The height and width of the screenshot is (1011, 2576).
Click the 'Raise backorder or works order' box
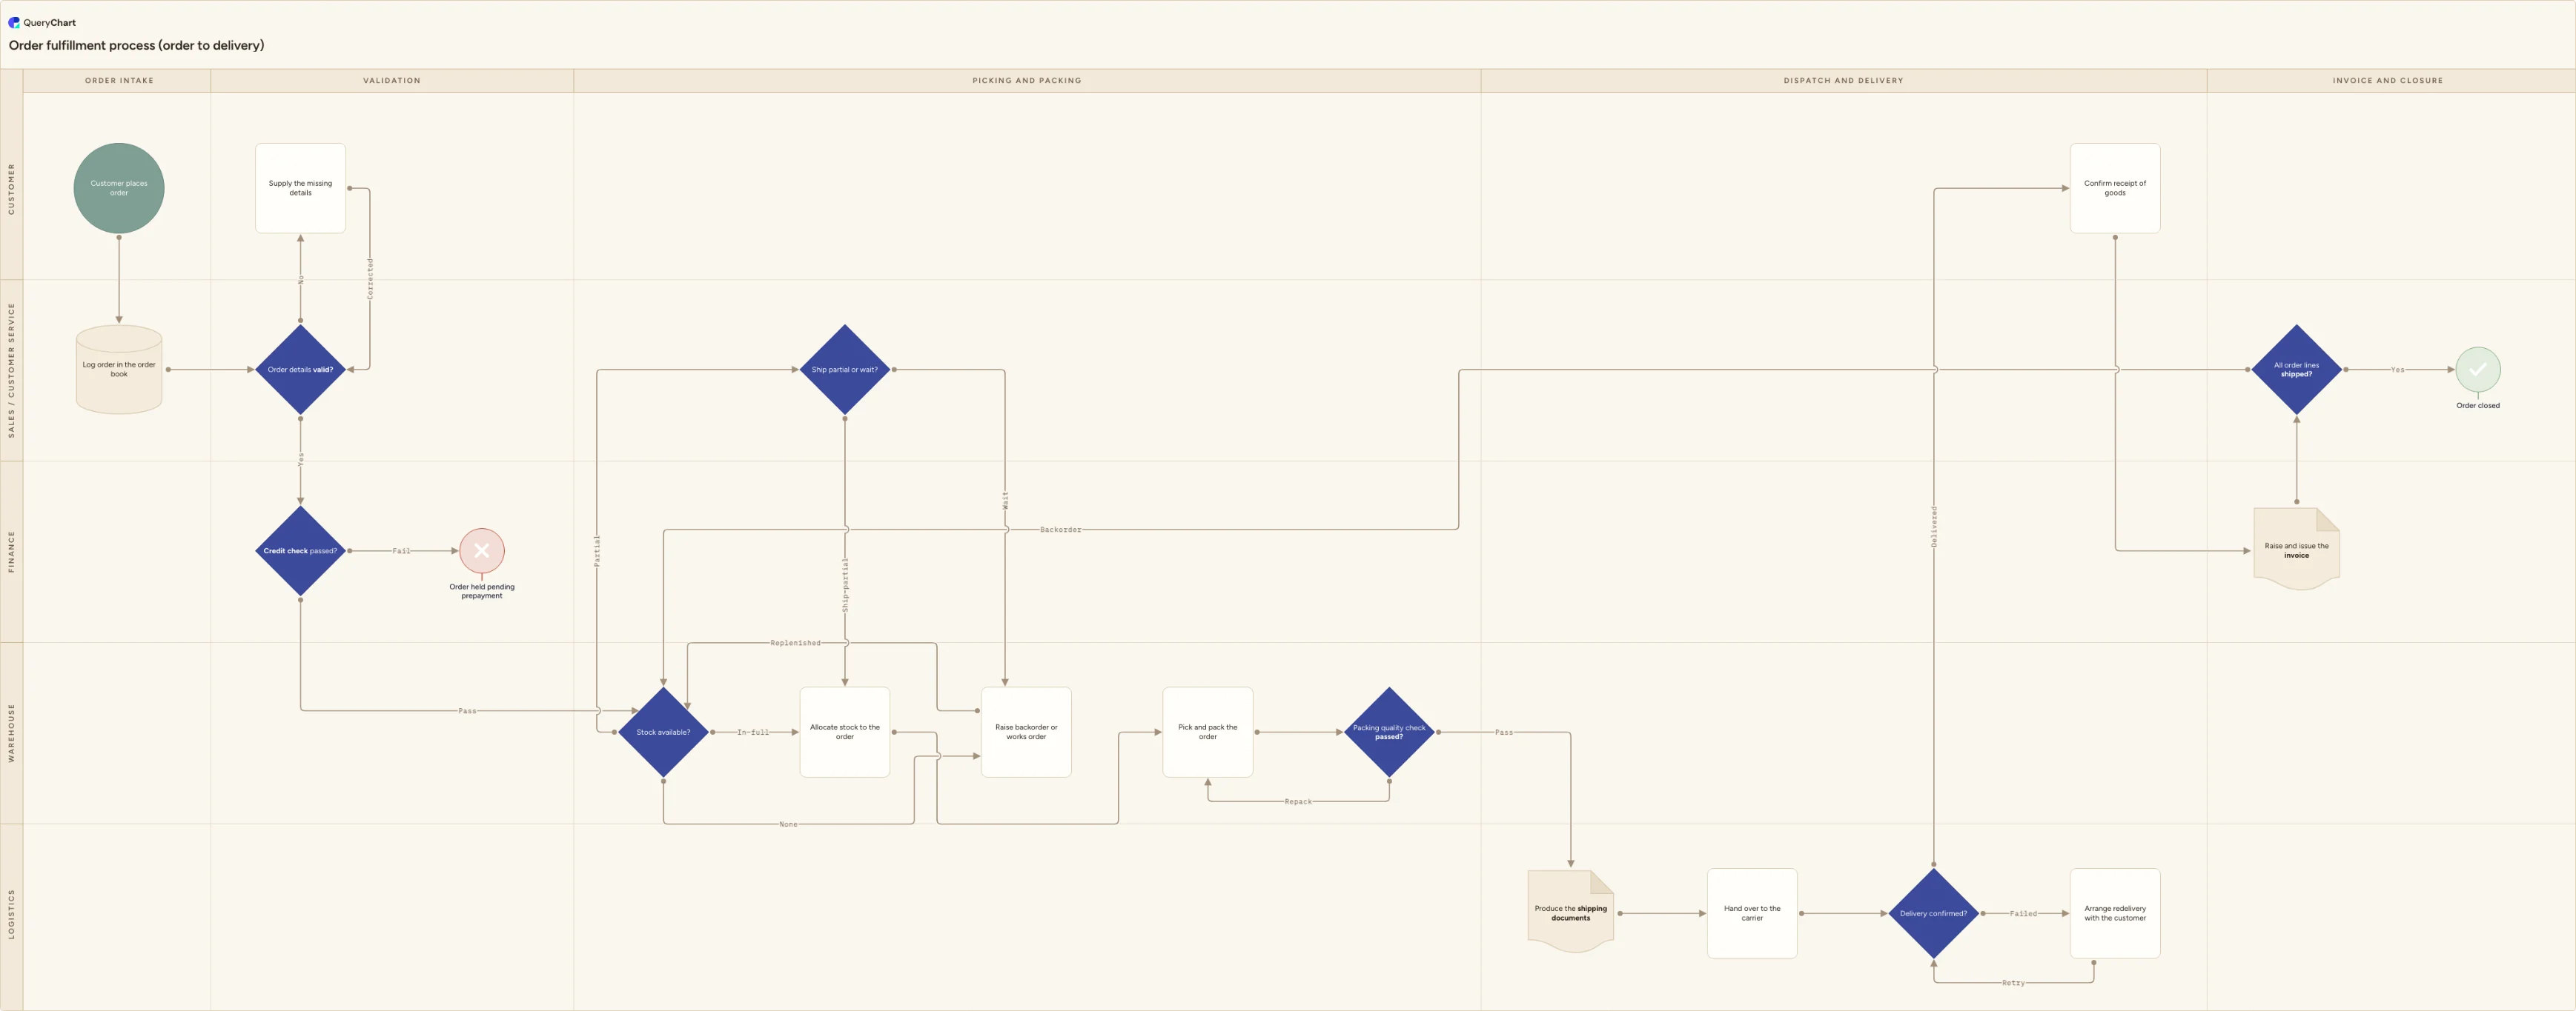1026,733
